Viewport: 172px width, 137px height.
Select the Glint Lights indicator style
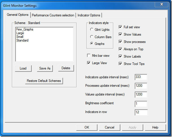[92, 30]
